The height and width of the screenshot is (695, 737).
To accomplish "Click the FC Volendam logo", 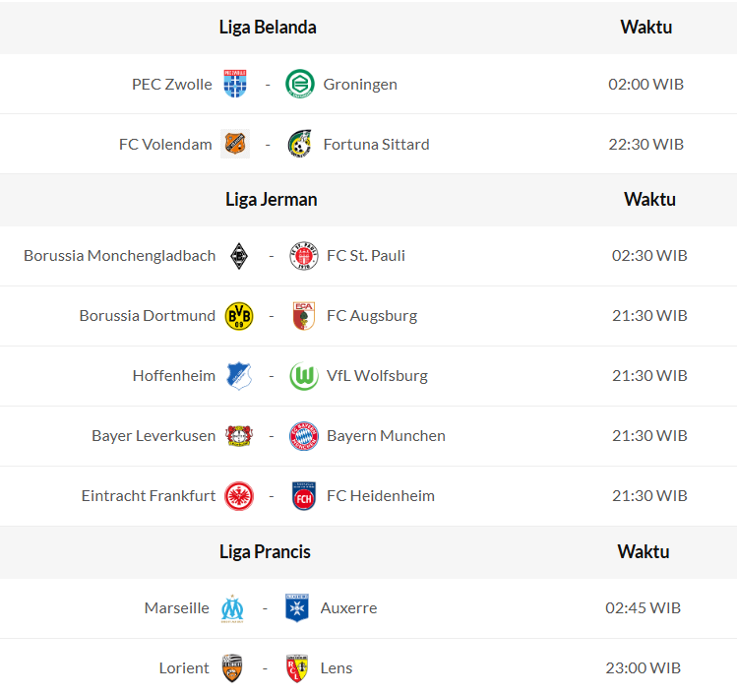I will click(x=236, y=144).
